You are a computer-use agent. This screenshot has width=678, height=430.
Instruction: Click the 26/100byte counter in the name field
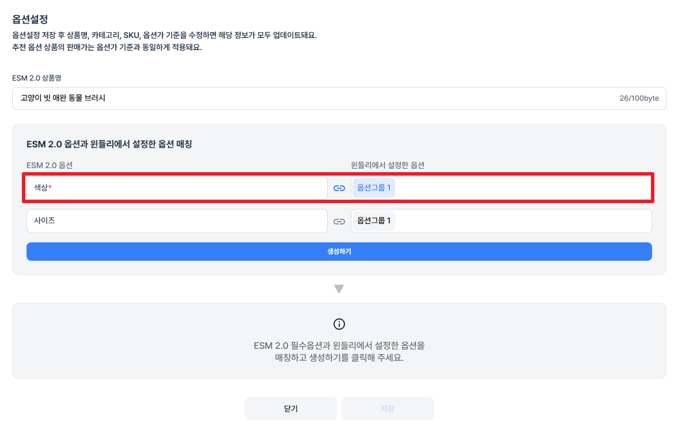click(639, 98)
